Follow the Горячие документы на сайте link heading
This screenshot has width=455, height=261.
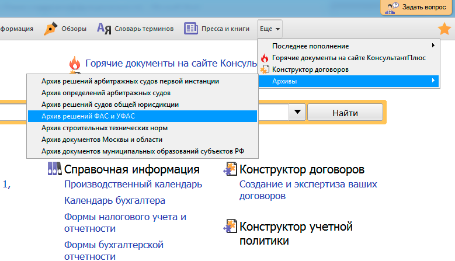coord(171,63)
